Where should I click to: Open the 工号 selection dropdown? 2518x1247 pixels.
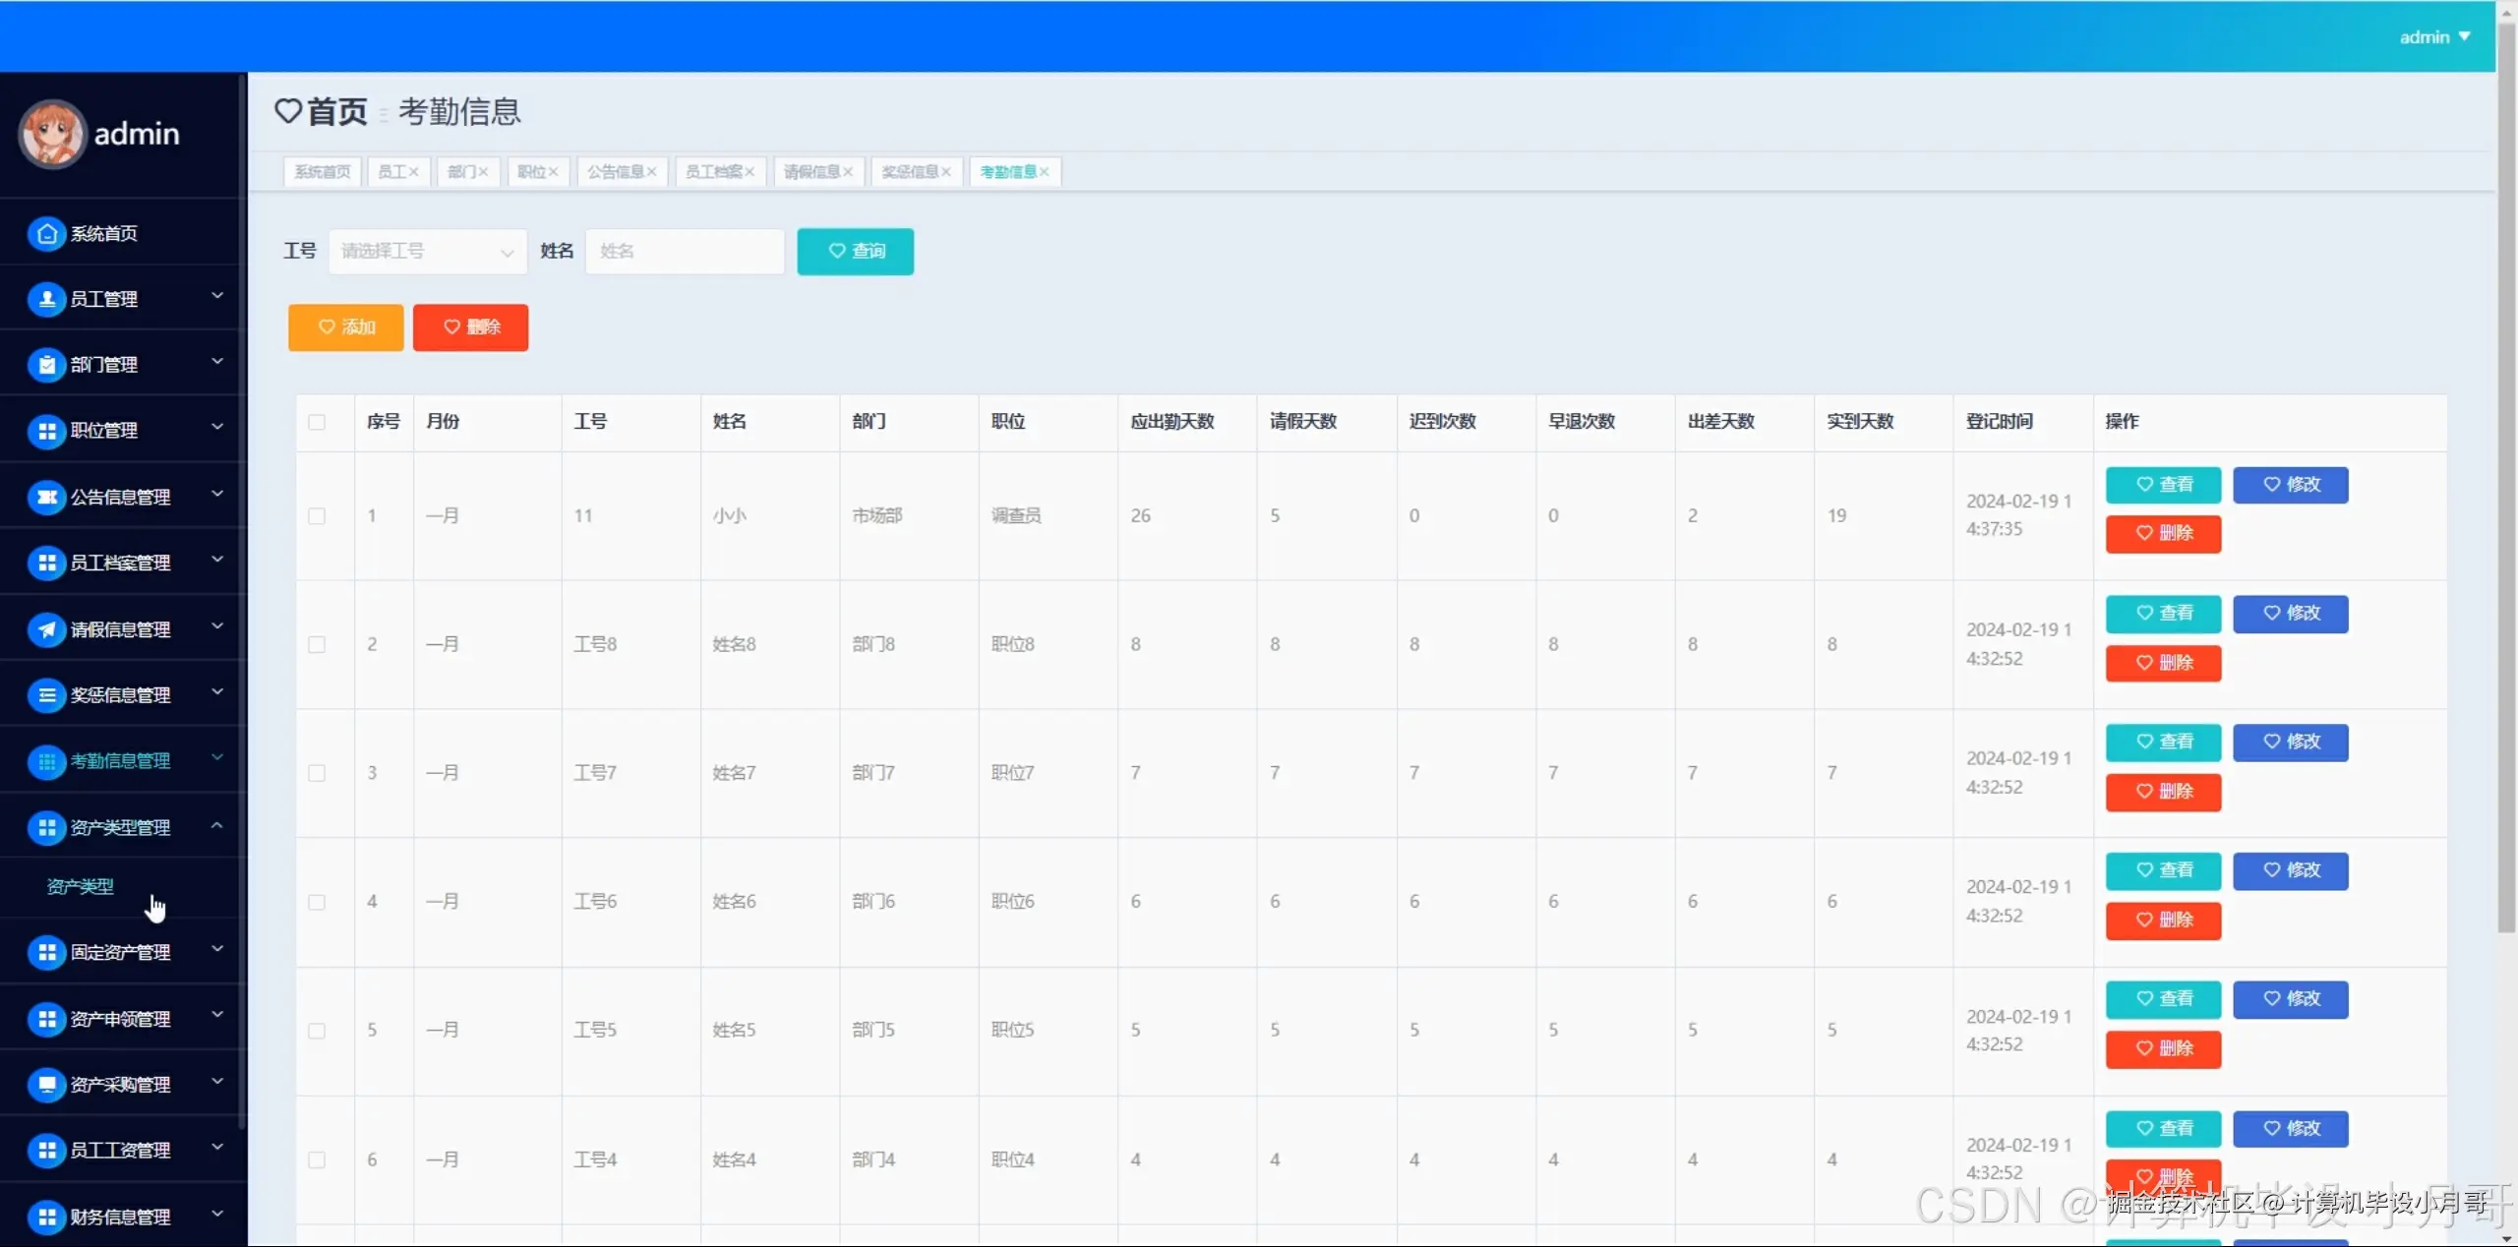tap(427, 252)
